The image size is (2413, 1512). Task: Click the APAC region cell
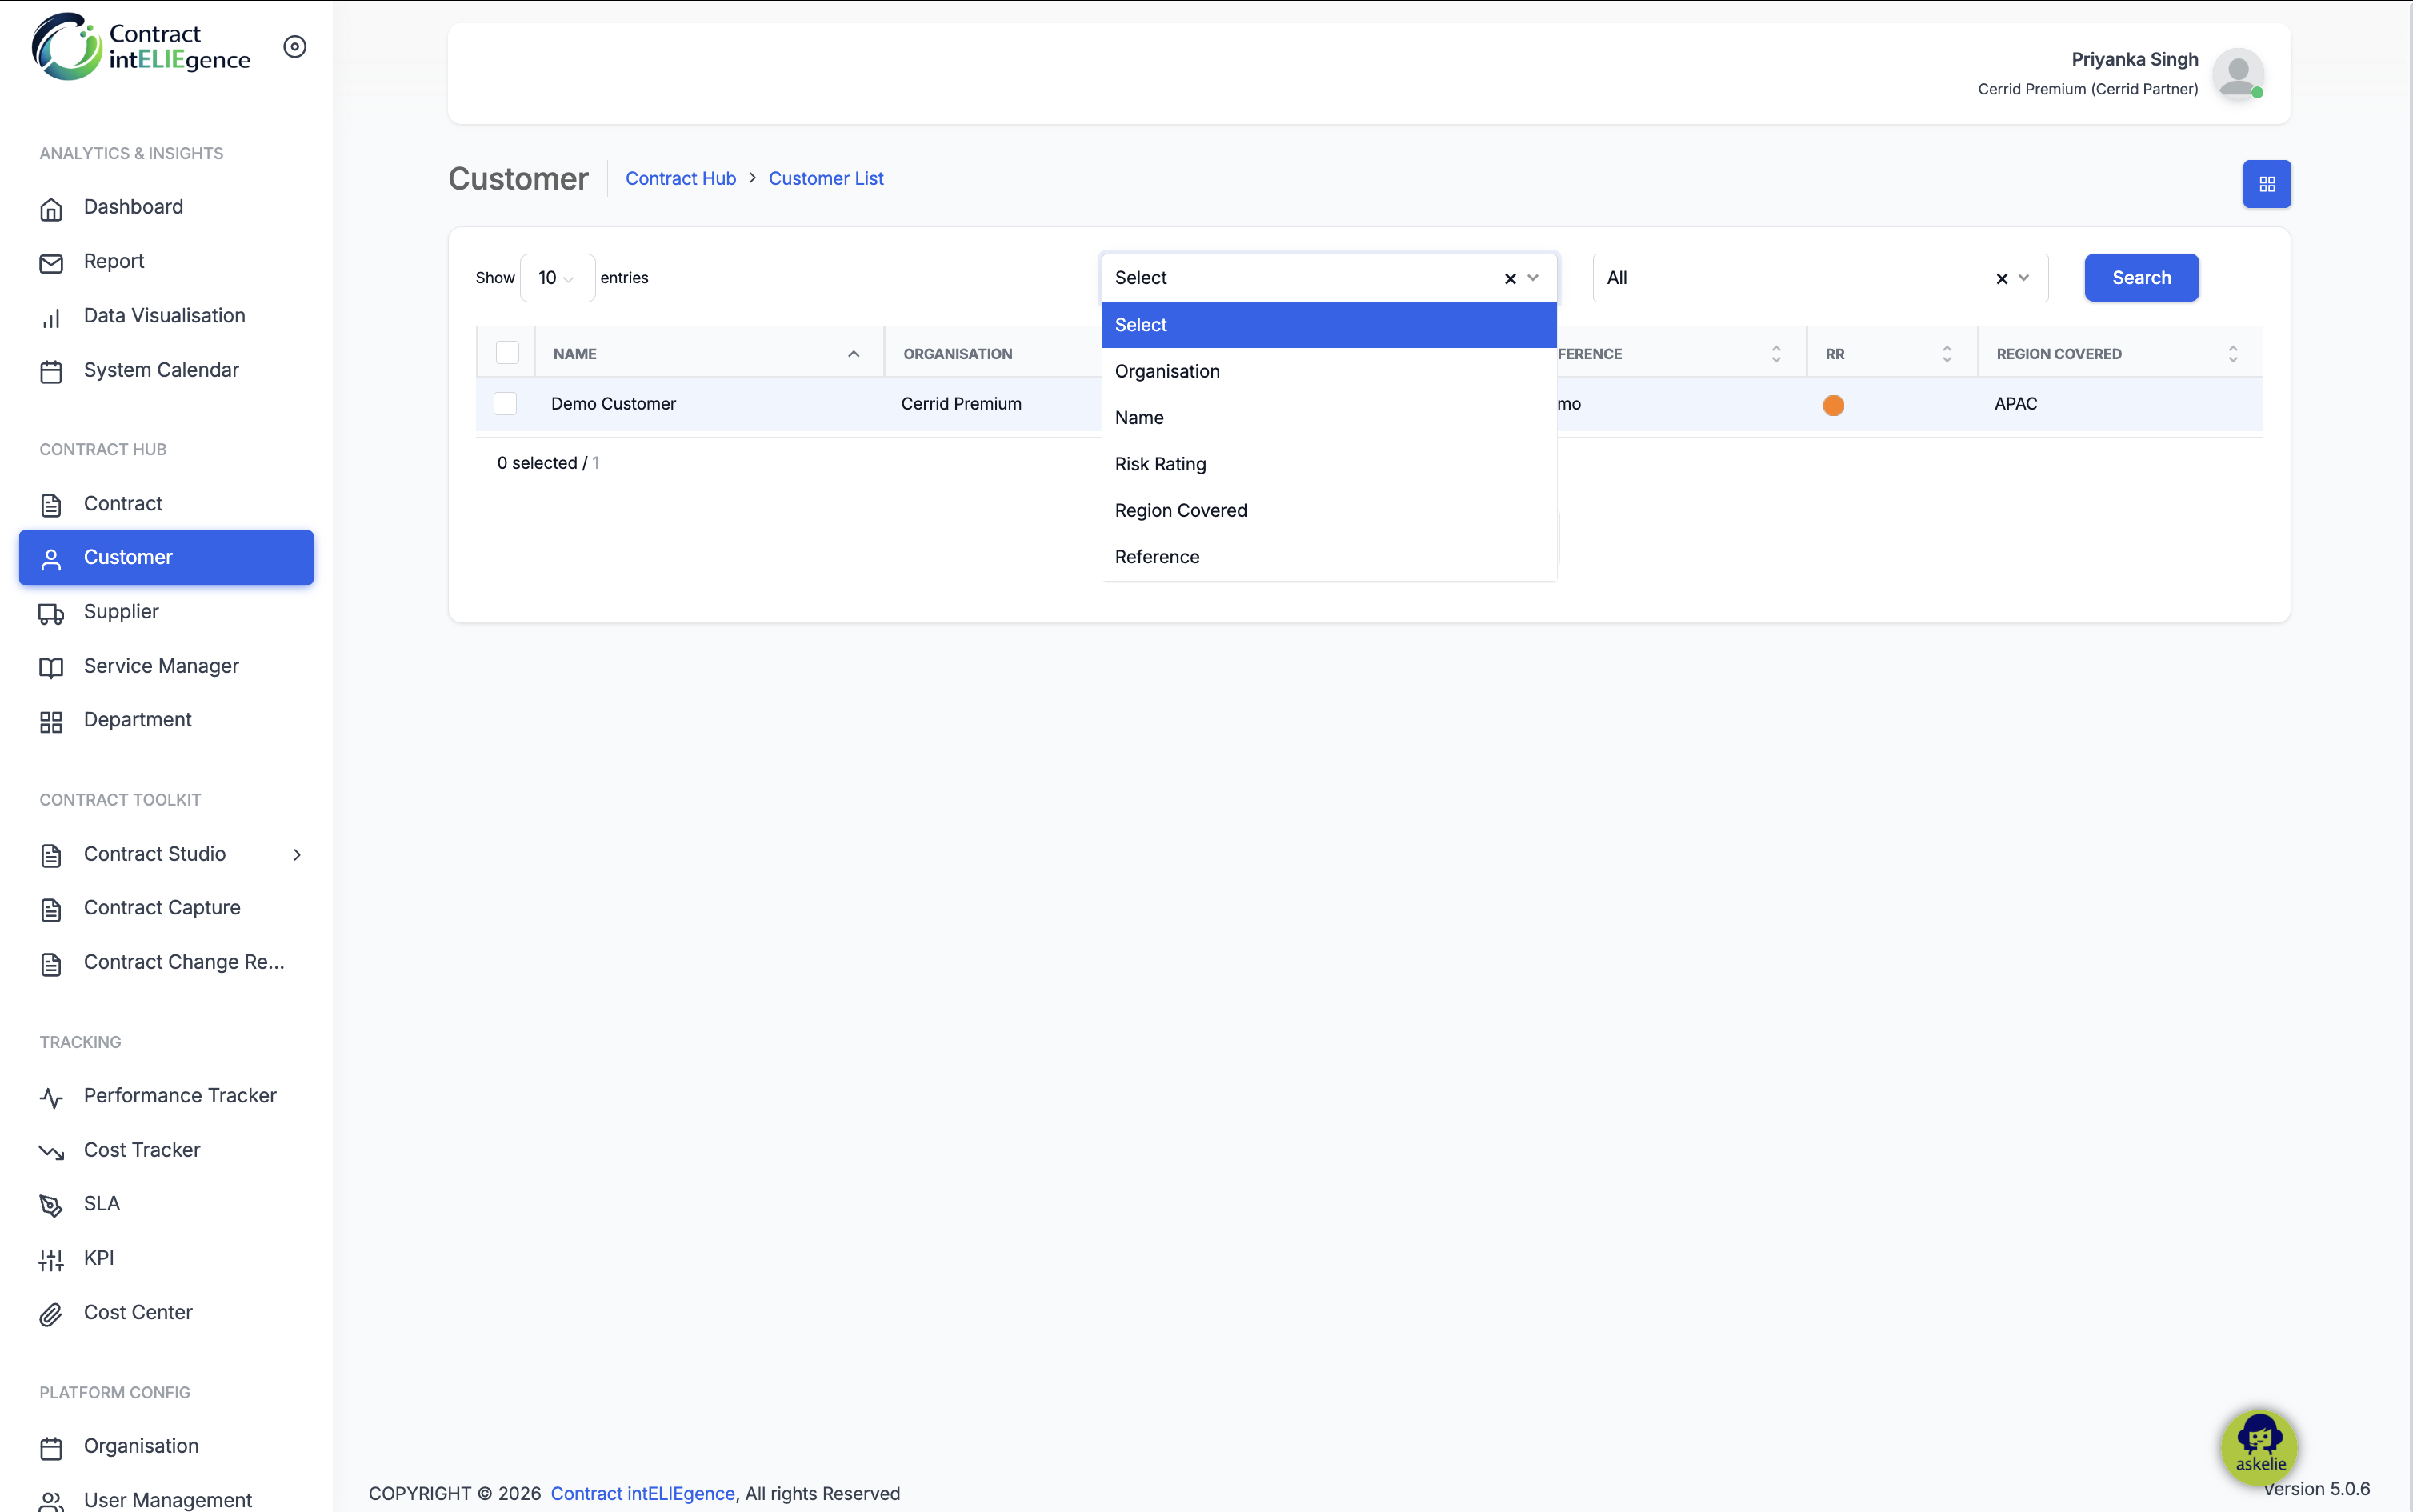[2015, 404]
